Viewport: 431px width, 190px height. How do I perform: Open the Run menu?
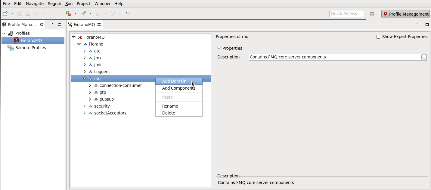[69, 4]
